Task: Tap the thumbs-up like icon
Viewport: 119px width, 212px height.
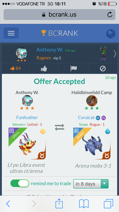Action: (x=44, y=69)
